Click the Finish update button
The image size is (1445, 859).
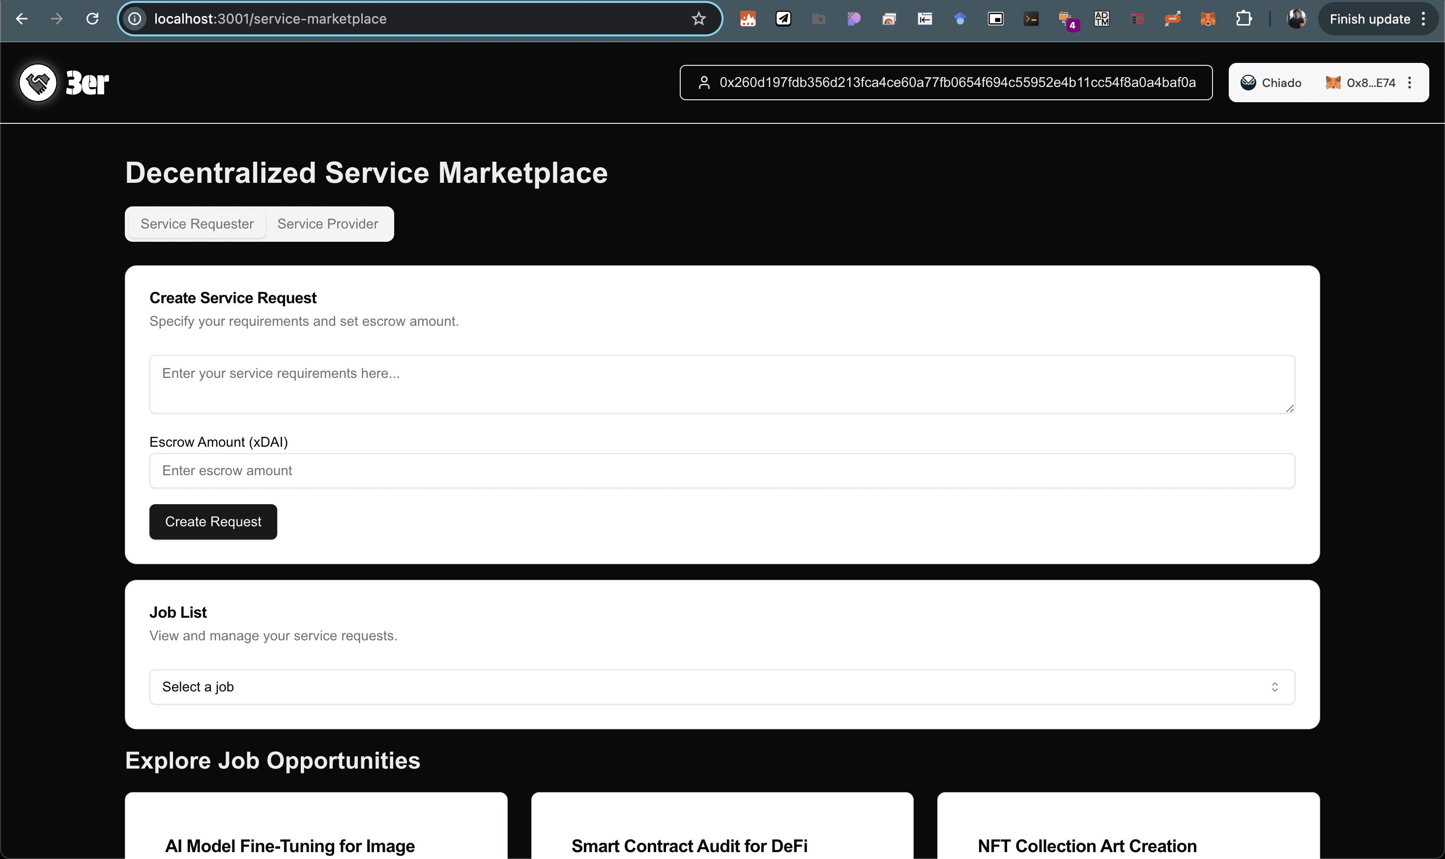1370,19
